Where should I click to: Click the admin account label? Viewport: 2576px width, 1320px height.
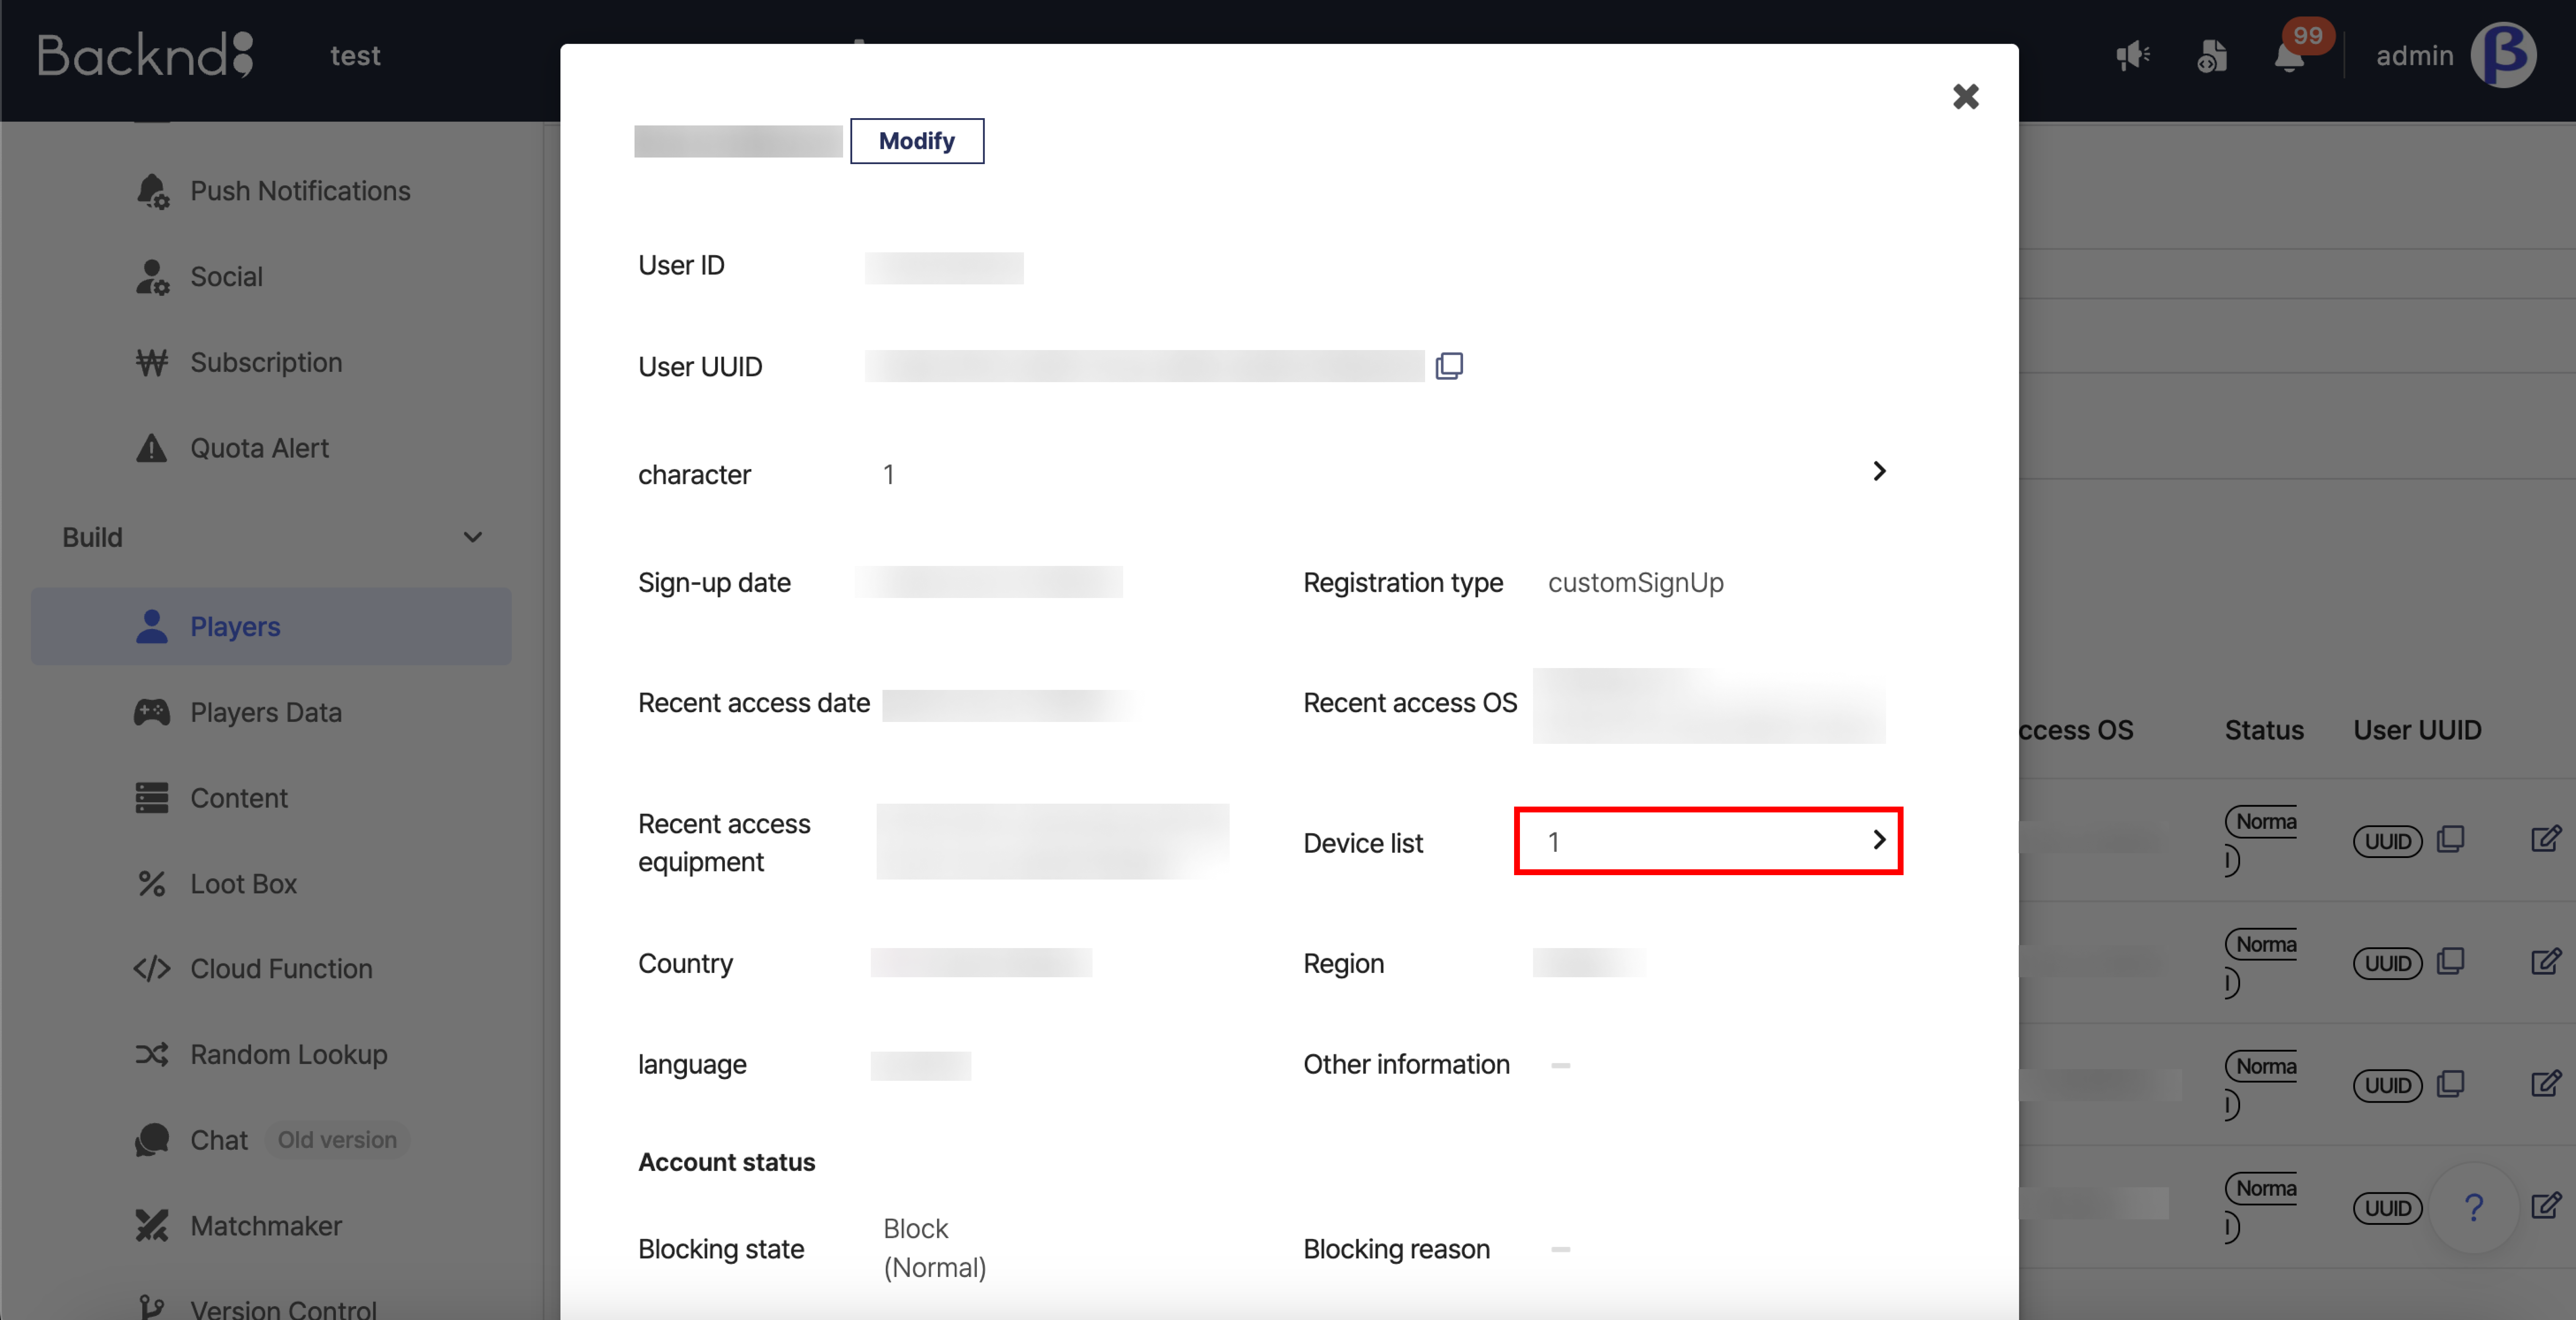[x=2414, y=56]
